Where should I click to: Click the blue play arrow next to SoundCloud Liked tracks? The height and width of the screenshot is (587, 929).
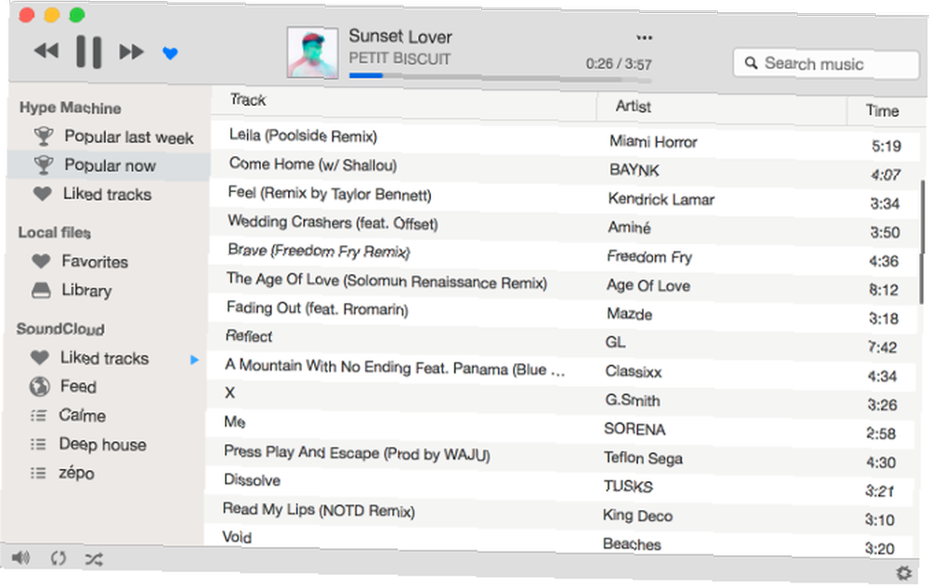click(194, 359)
